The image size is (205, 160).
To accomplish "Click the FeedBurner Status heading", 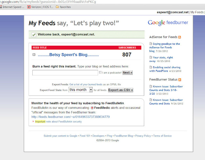I will pos(163,80).
